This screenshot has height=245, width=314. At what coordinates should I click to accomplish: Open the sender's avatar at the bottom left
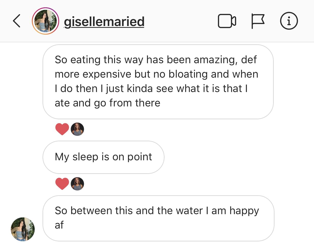point(23,229)
